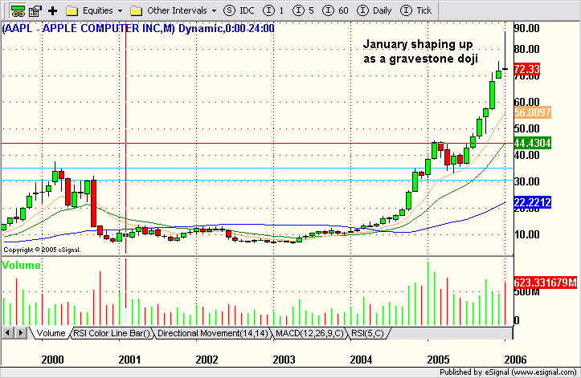Select the Tick interval button
This screenshot has height=378, width=581.
(416, 10)
